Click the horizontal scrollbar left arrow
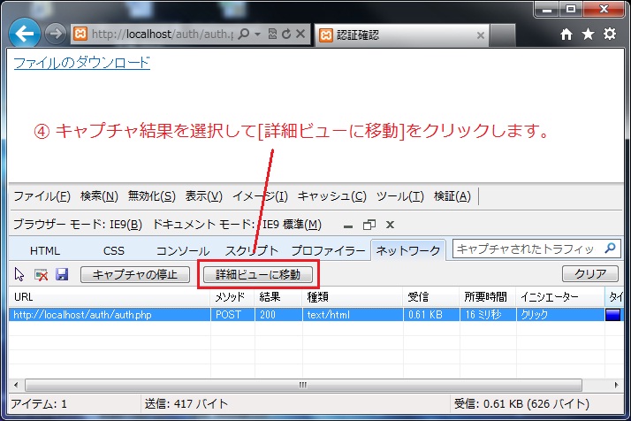The image size is (631, 421). click(16, 385)
